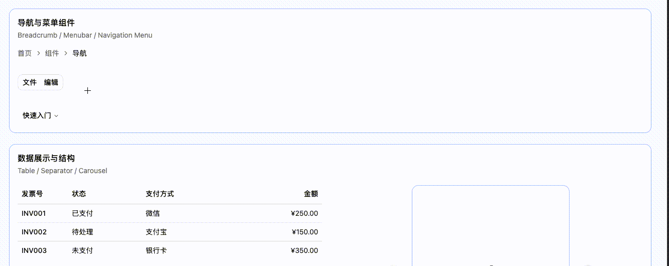The image size is (669, 266).
Task: Click the 金额 column header
Action: pyautogui.click(x=311, y=194)
